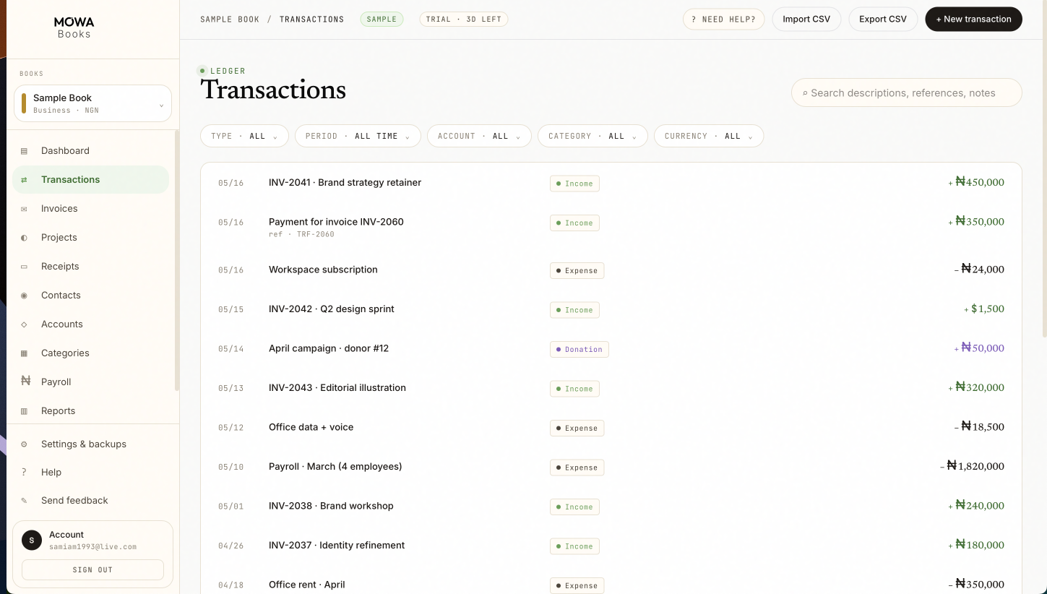
Task: Open the Category filter dropdown
Action: click(593, 136)
